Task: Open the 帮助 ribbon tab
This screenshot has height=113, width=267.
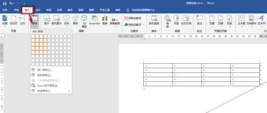Action: pos(118,10)
